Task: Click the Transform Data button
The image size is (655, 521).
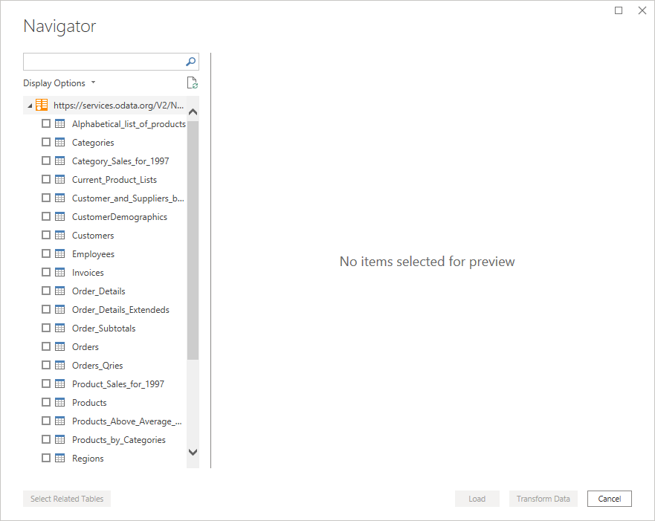Action: pyautogui.click(x=543, y=499)
